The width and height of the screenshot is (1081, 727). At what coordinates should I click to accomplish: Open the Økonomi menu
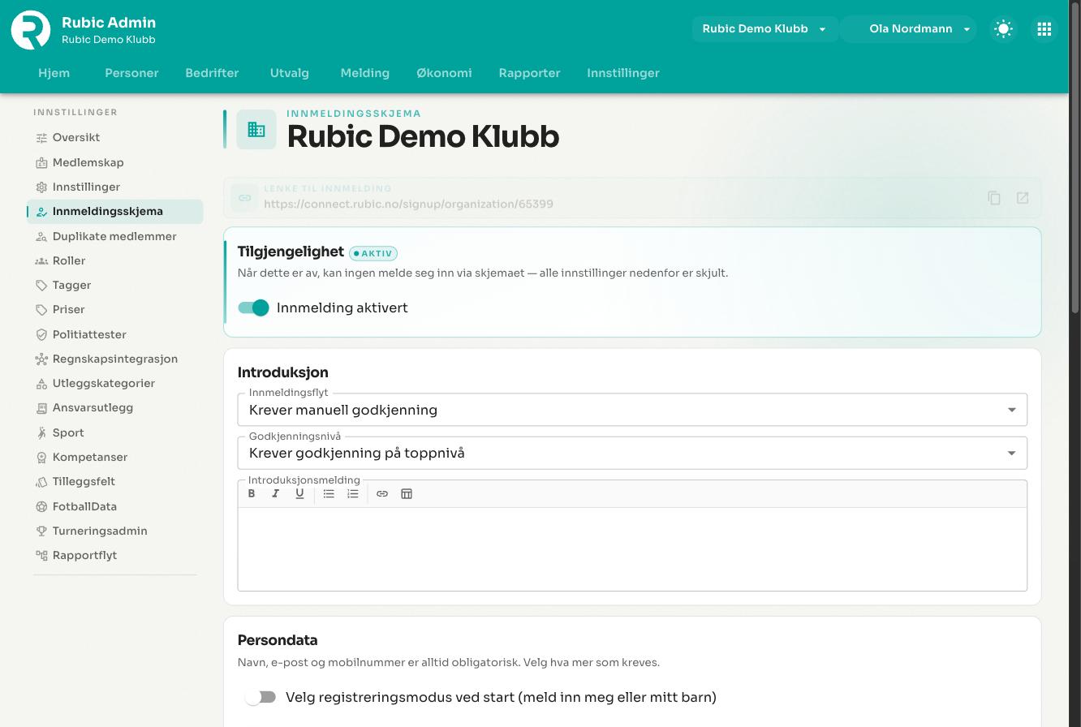[x=444, y=73]
